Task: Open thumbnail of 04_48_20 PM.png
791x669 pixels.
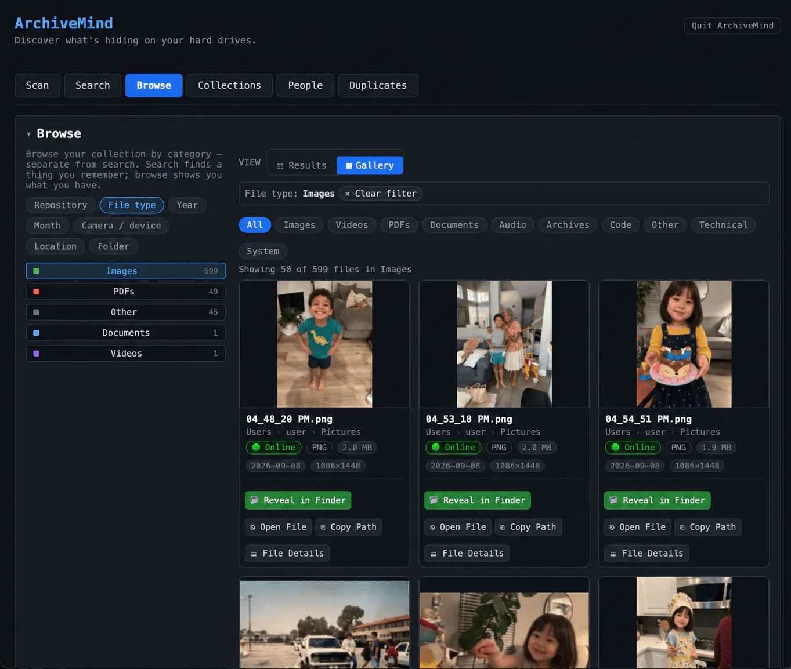Action: point(324,344)
